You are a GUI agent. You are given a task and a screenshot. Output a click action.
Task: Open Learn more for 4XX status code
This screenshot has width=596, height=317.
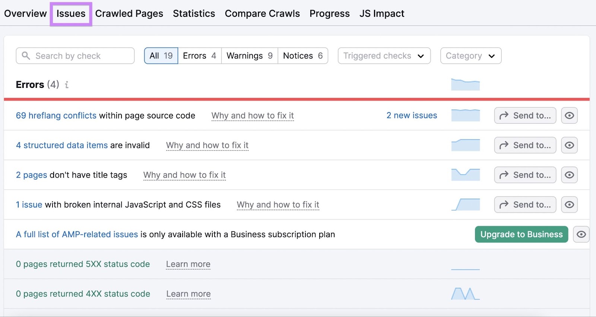tap(188, 294)
